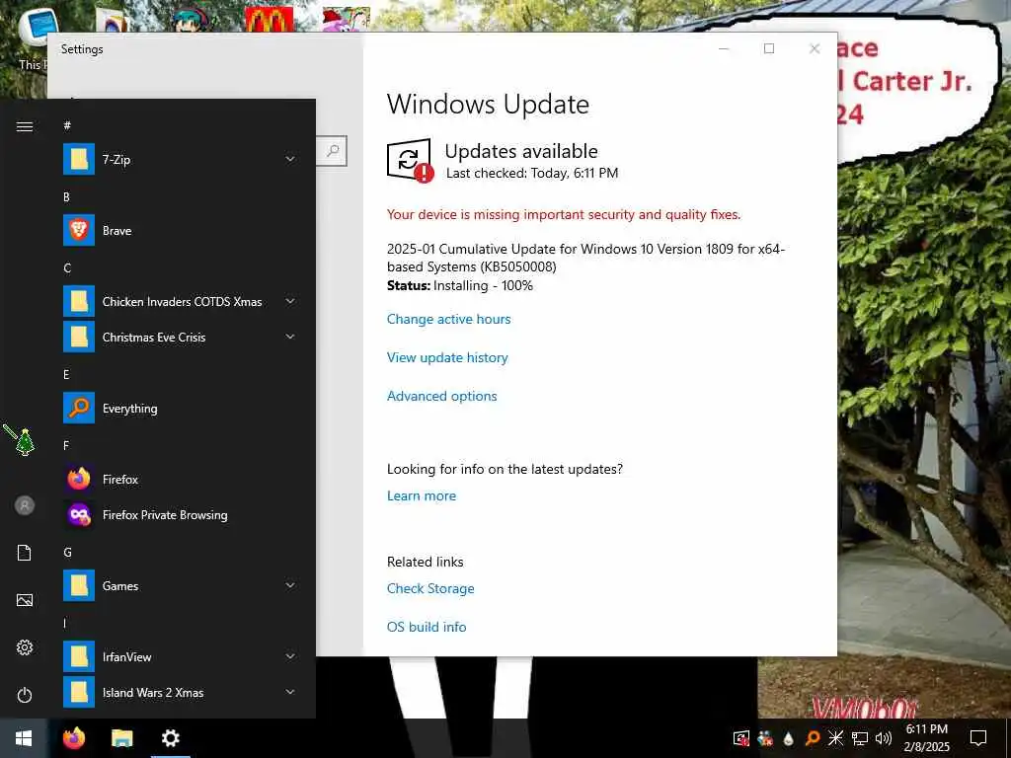This screenshot has width=1011, height=758.
Task: Expand the 7-Zip folder
Action: click(290, 159)
